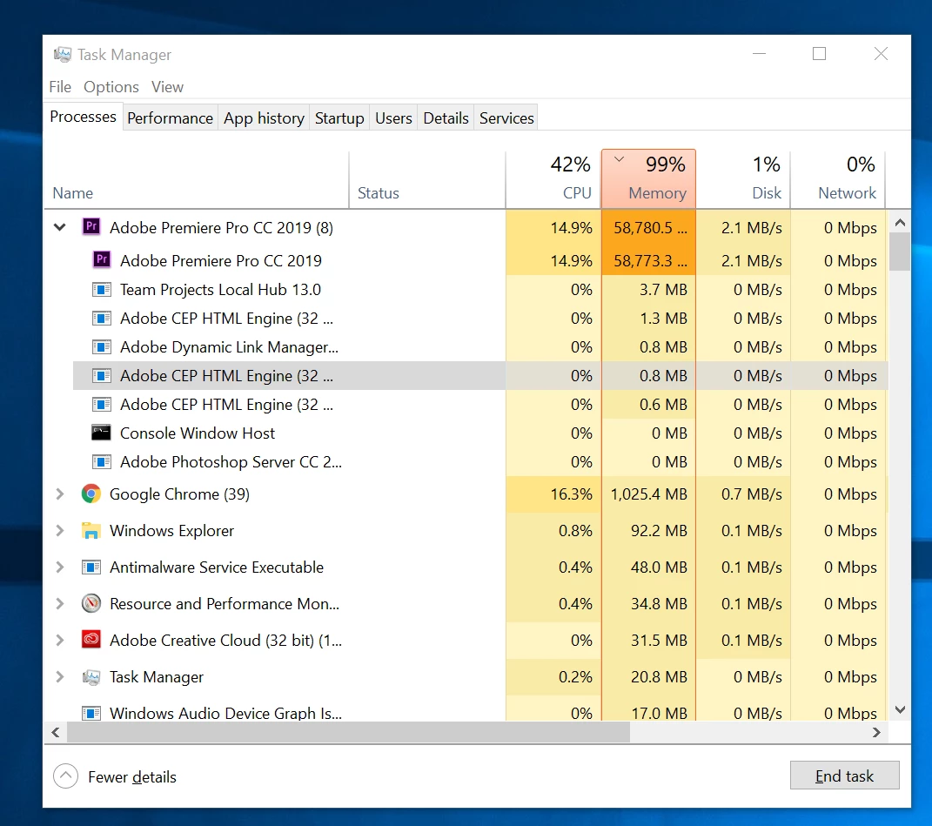The image size is (932, 826).
Task: Select the Team Projects Local Hub 13.0 row
Action: click(x=480, y=290)
